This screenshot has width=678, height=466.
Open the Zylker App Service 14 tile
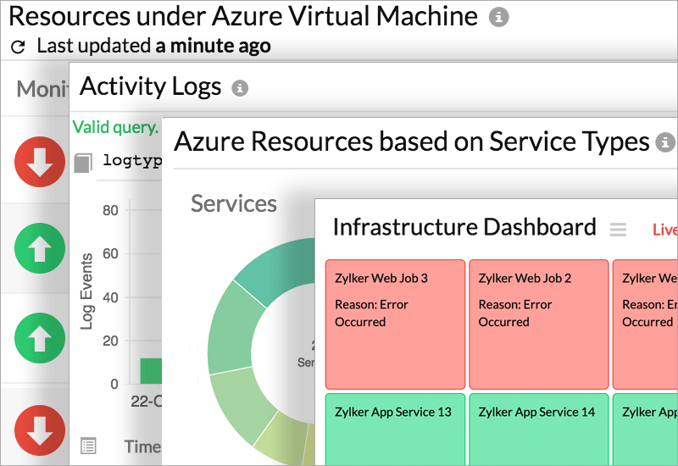pos(539,430)
